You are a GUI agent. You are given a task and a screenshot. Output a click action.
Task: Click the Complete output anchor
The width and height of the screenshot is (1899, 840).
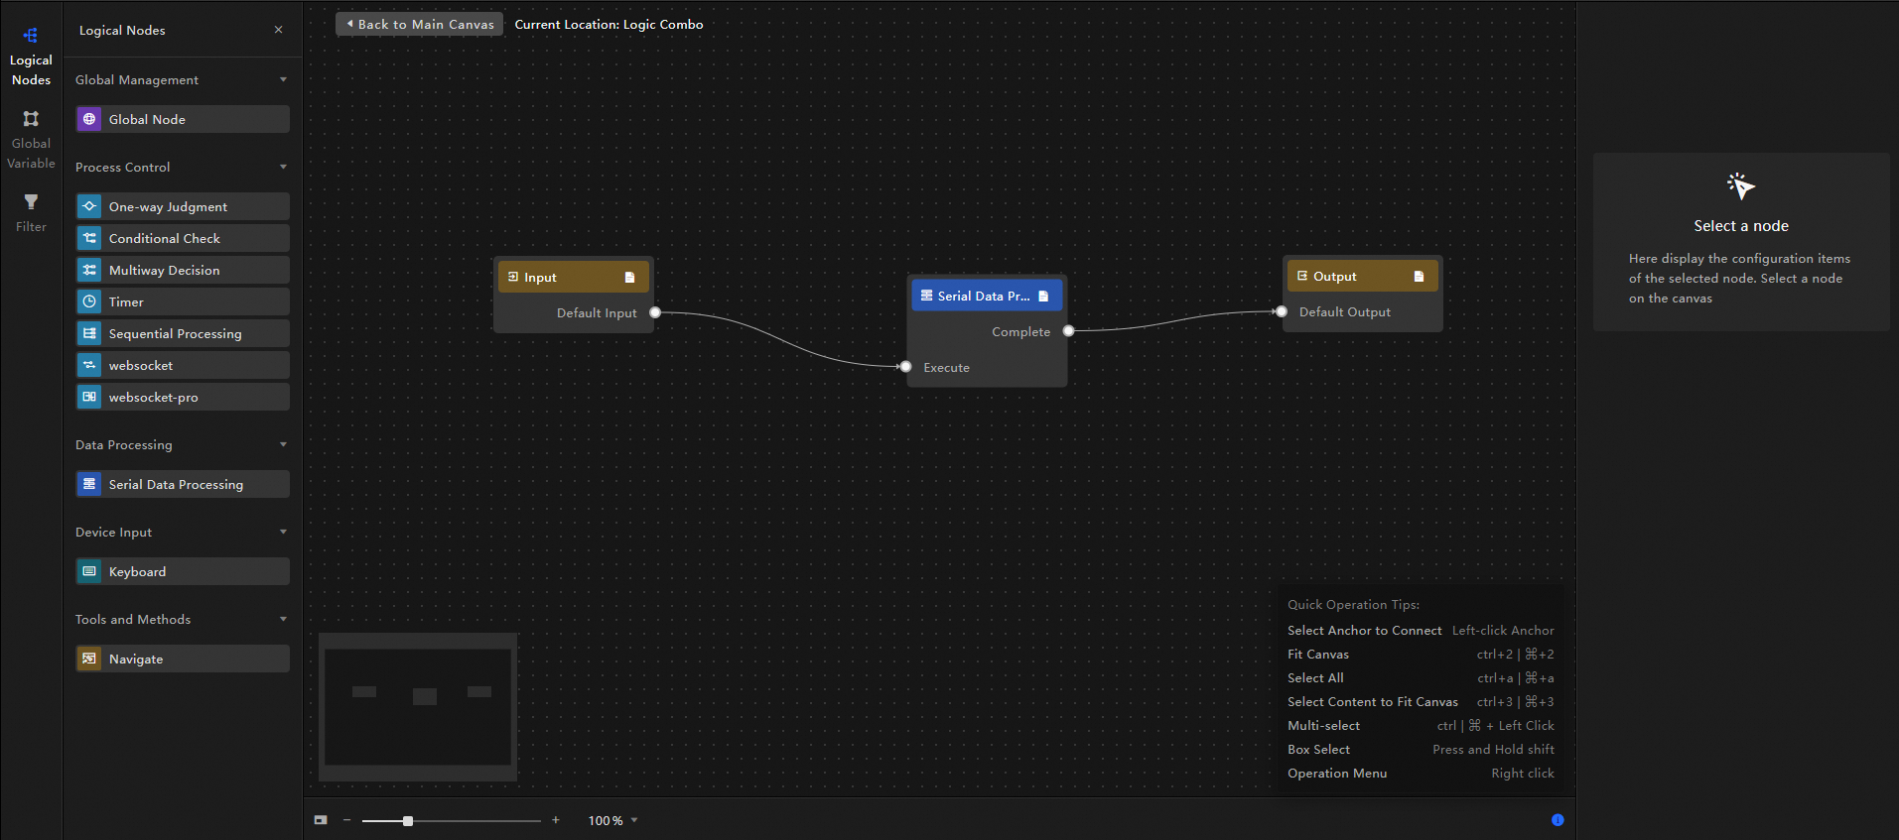click(x=1069, y=331)
